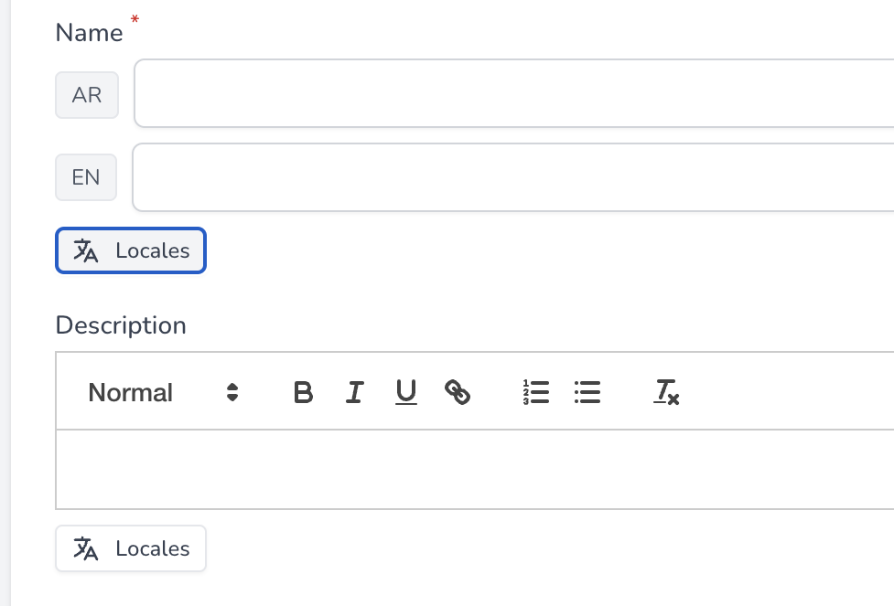Start a bullet list in Description
This screenshot has width=894, height=606.
[x=587, y=393]
